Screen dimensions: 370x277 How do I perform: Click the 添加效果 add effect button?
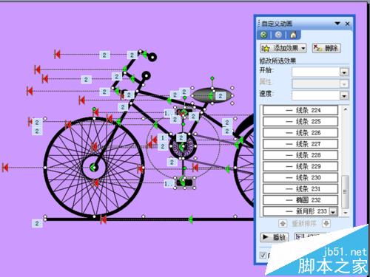[283, 48]
